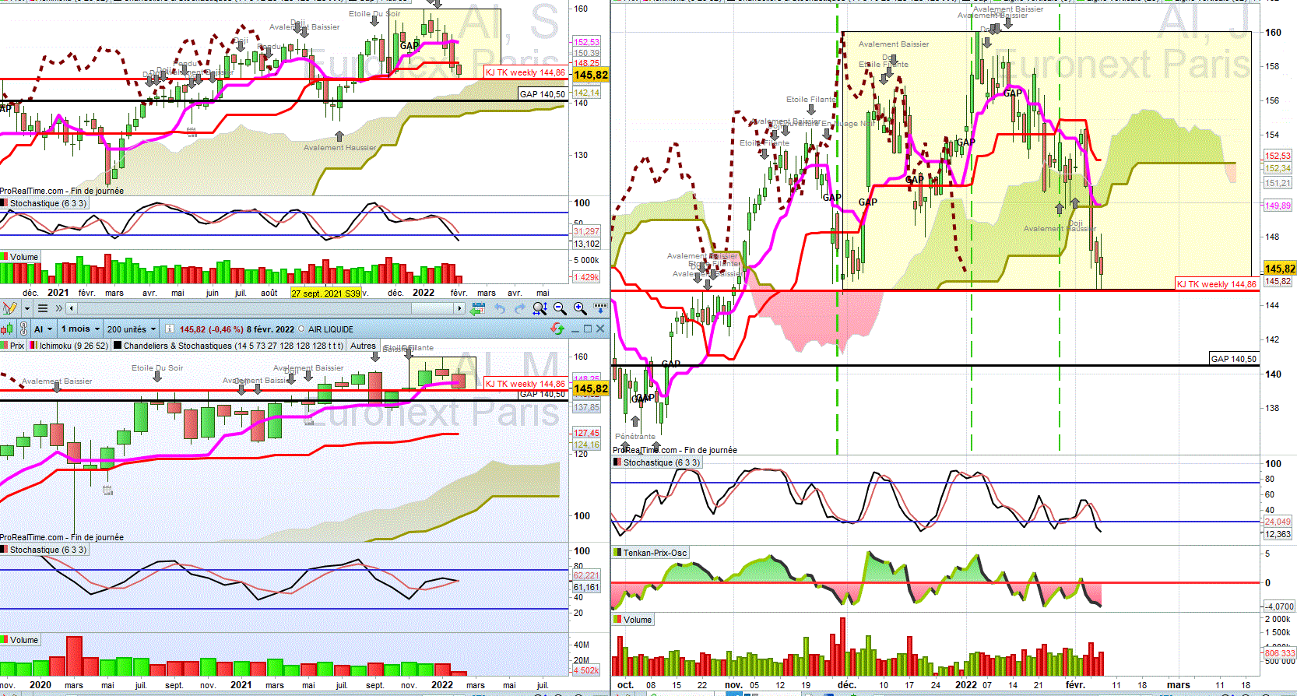
Task: Click the zoom in magnifier
Action: coord(580,308)
